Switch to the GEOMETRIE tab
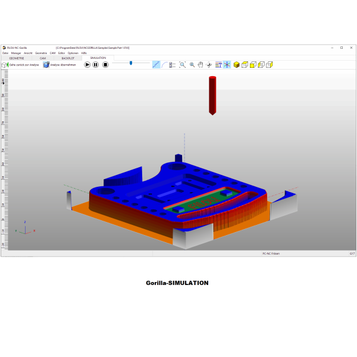 pos(17,58)
